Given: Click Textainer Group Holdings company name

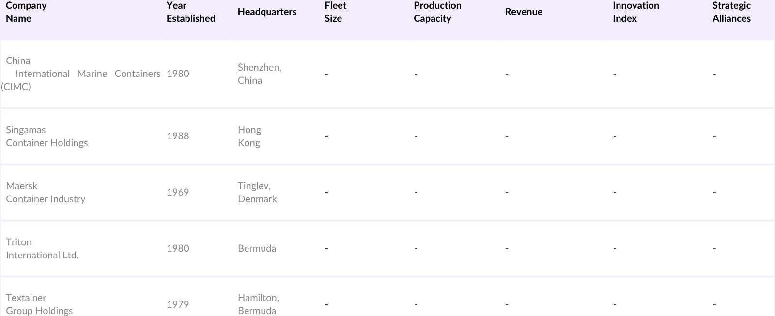Looking at the screenshot, I should tap(39, 304).
